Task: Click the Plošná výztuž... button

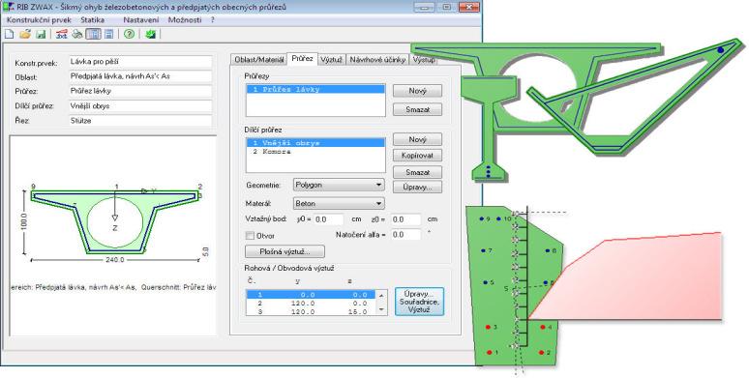Action: tap(285, 251)
